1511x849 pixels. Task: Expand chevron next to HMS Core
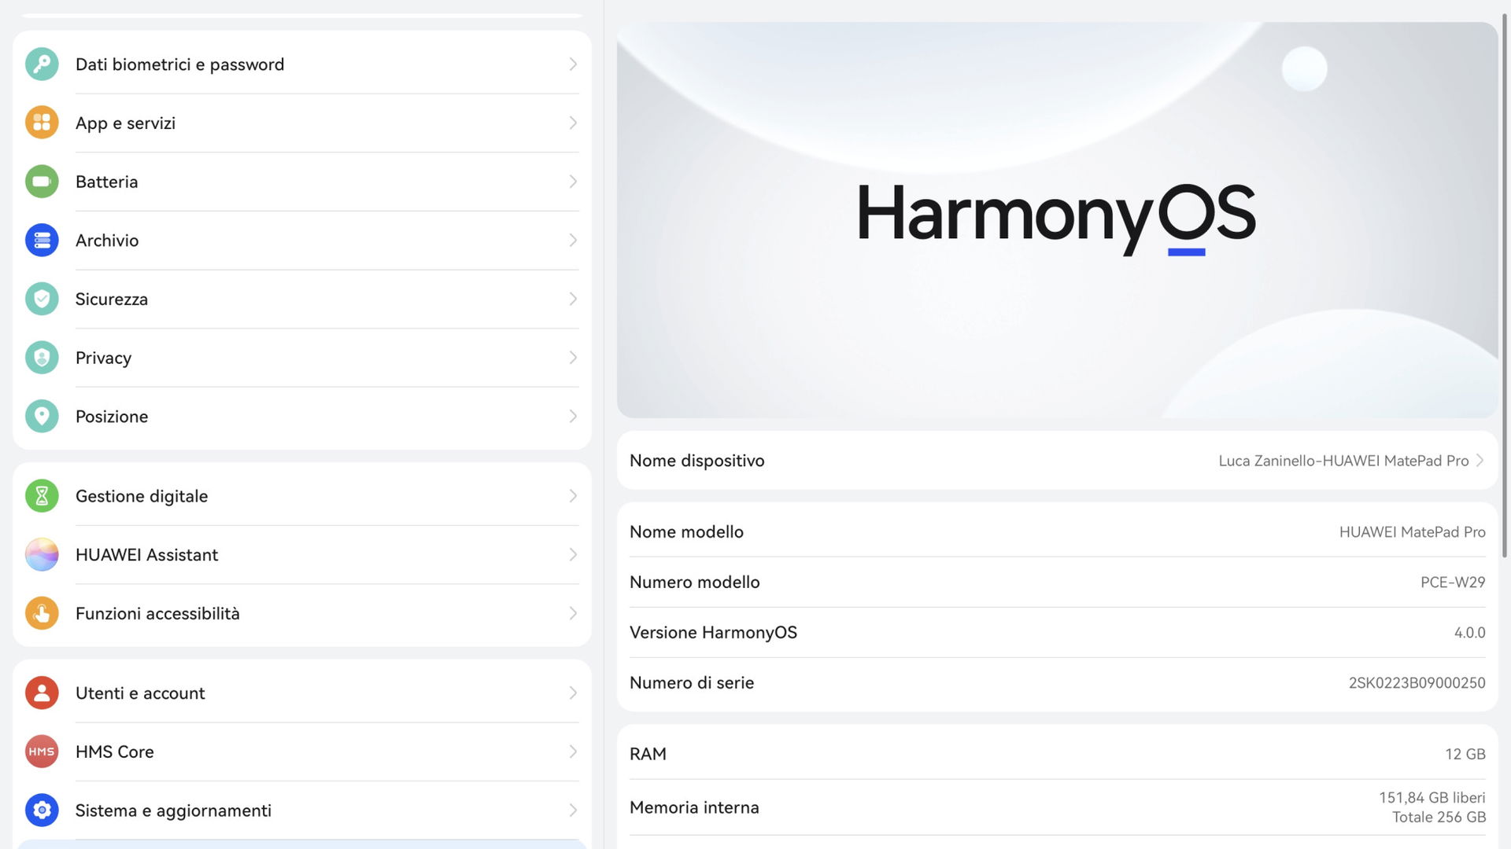(573, 752)
